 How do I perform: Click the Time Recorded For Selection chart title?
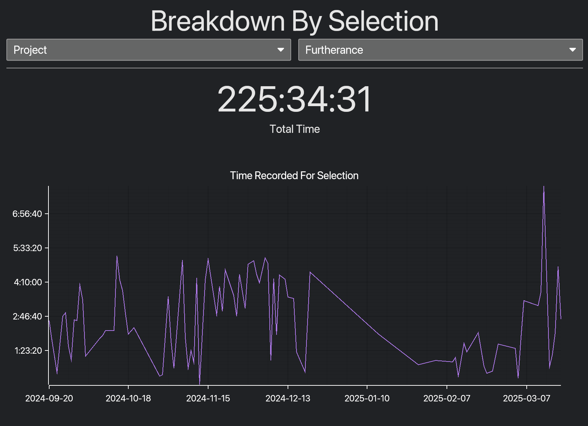tap(294, 175)
